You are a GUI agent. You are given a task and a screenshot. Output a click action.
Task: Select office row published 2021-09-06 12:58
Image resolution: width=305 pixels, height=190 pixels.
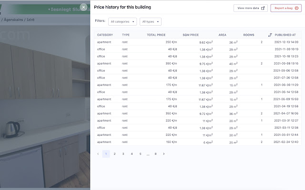coord(198,71)
